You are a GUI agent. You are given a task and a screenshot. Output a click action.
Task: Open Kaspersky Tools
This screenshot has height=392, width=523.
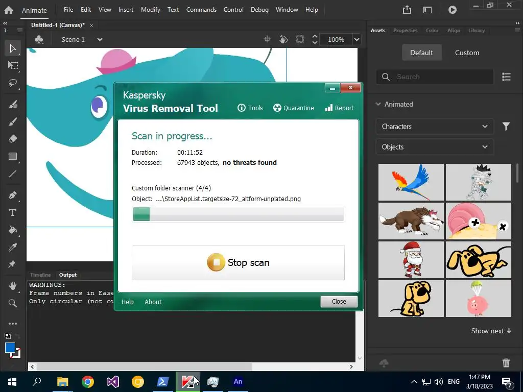250,108
